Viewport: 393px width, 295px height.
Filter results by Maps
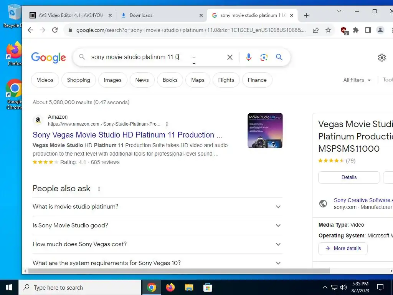tap(198, 80)
